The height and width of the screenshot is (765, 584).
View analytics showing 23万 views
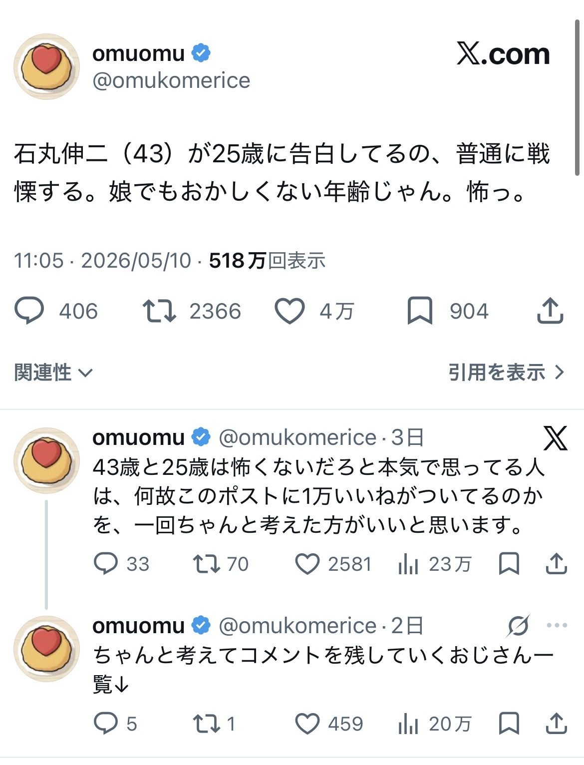[x=435, y=564]
